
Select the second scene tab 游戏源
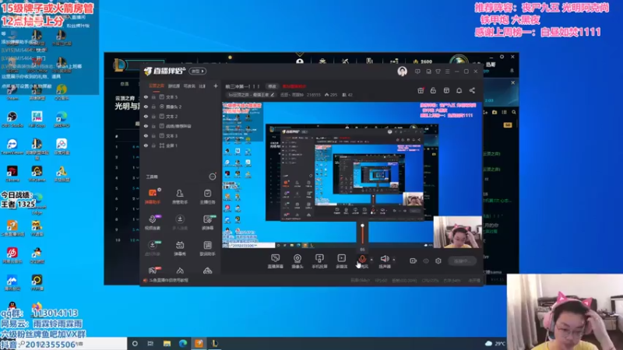coord(174,86)
